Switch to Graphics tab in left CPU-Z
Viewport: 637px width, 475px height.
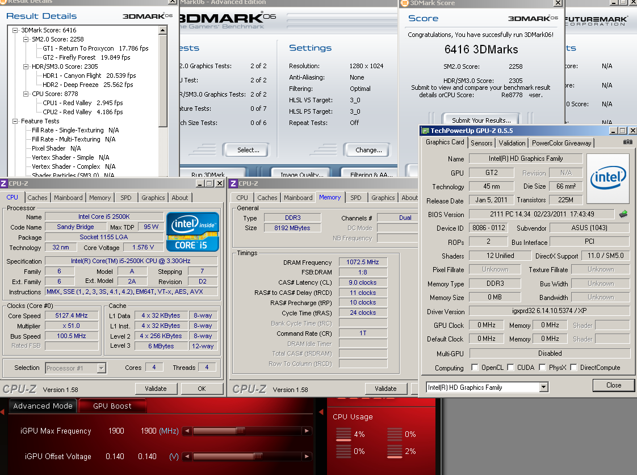(153, 198)
